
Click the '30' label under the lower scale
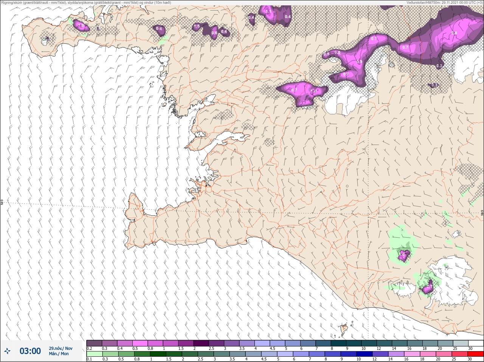[470, 359]
